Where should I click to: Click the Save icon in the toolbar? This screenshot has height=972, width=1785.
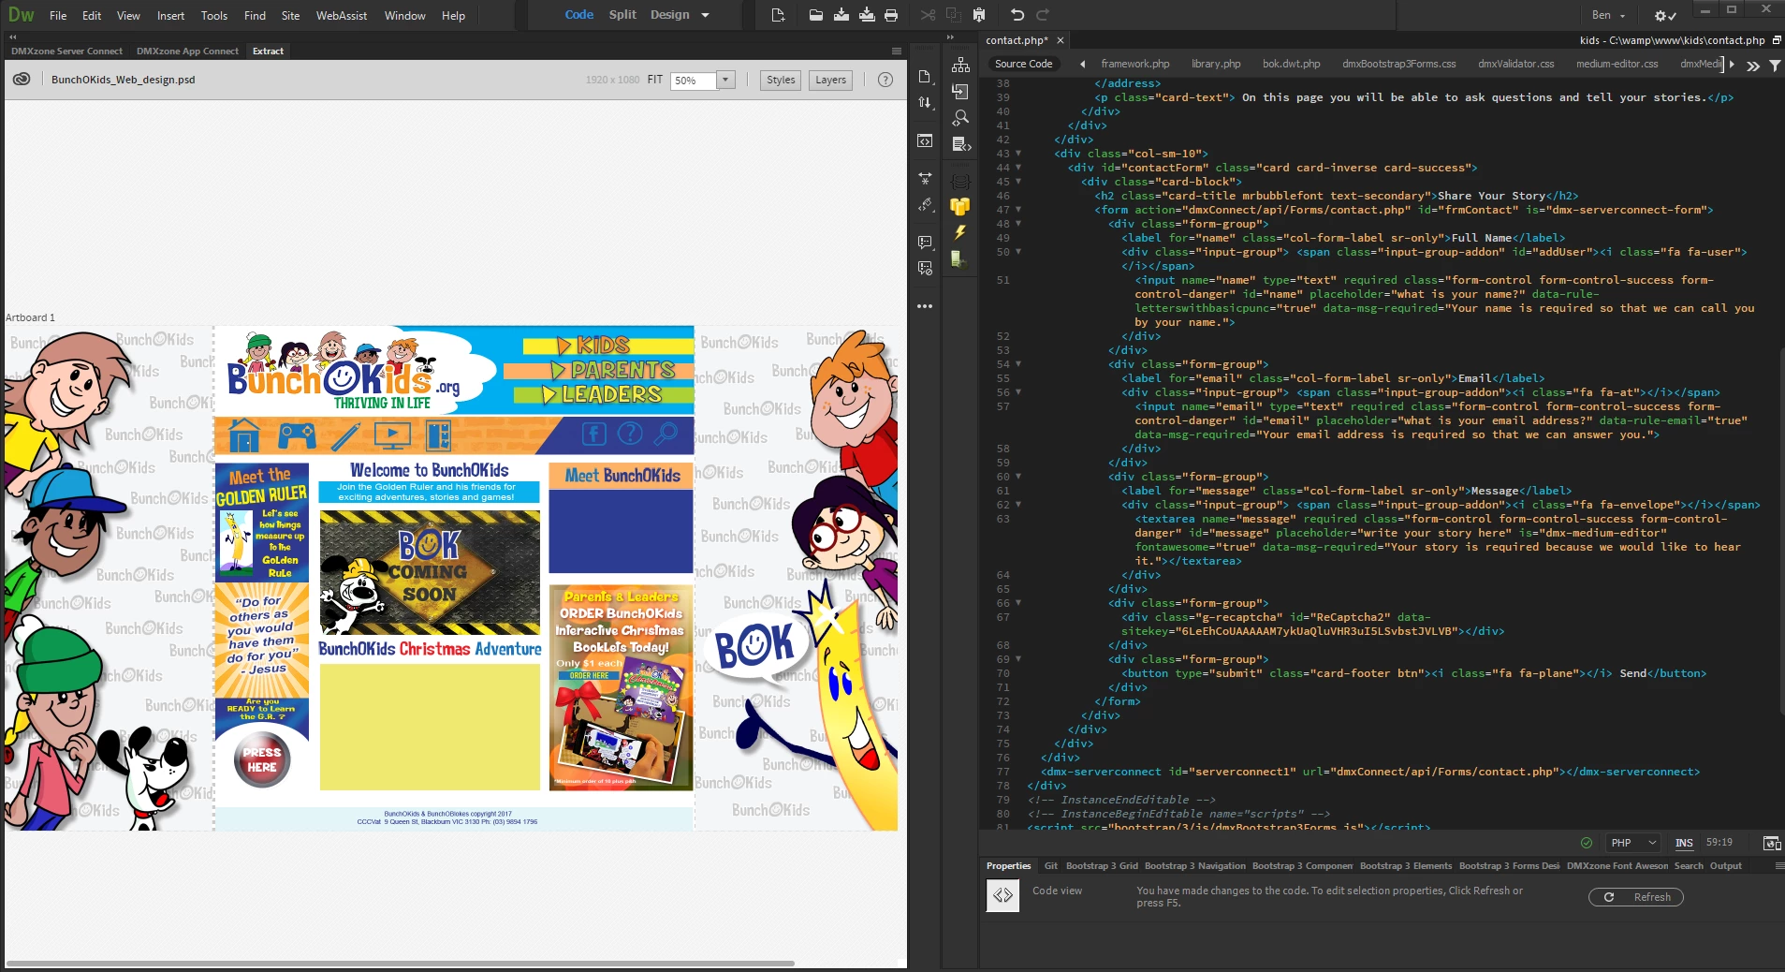(841, 15)
